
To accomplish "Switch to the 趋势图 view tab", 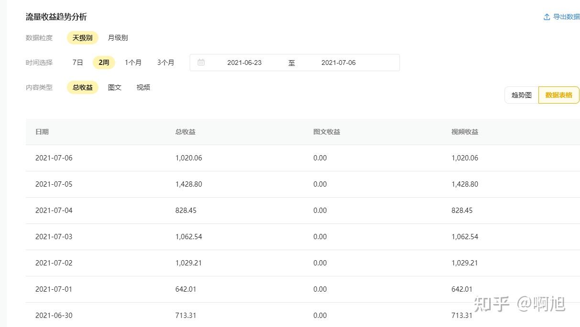I will tap(522, 95).
